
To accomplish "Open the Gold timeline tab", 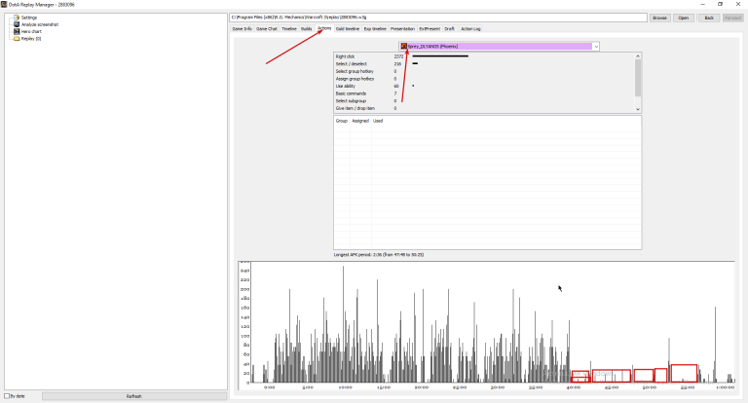I will [348, 29].
